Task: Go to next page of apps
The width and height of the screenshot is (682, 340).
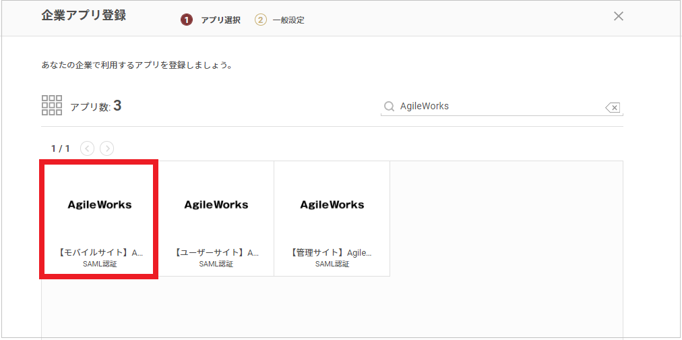Action: pyautogui.click(x=107, y=149)
